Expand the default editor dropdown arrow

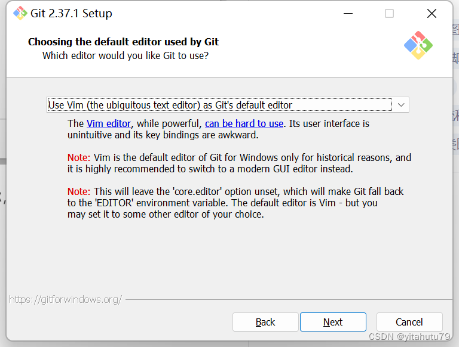(x=401, y=105)
